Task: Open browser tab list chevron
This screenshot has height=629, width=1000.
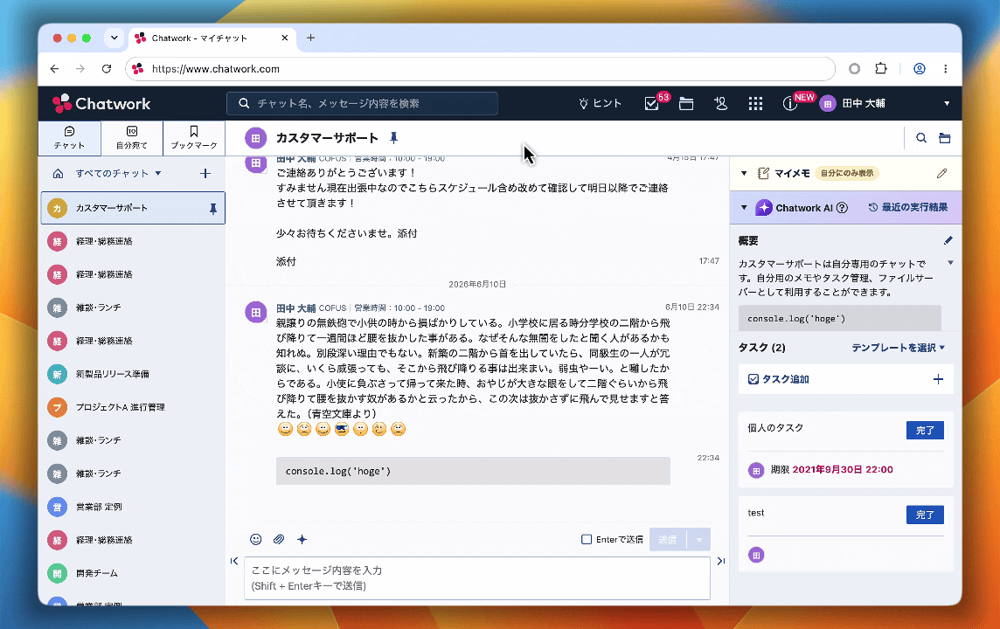Action: tap(115, 38)
